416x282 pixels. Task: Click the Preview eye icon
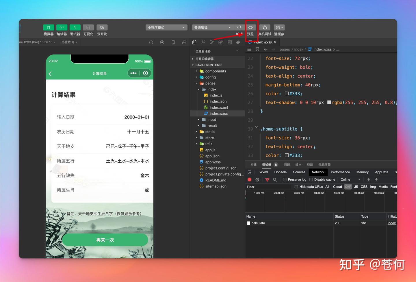pos(250,27)
